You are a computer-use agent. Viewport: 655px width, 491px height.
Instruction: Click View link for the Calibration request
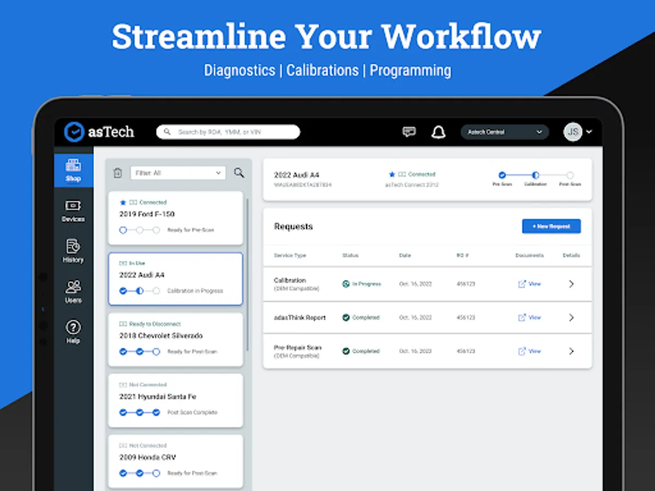(529, 284)
